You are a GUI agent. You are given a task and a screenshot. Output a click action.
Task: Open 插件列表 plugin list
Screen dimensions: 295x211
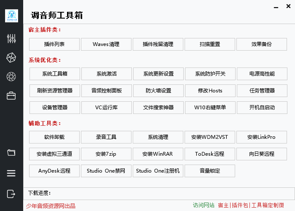(x=54, y=44)
